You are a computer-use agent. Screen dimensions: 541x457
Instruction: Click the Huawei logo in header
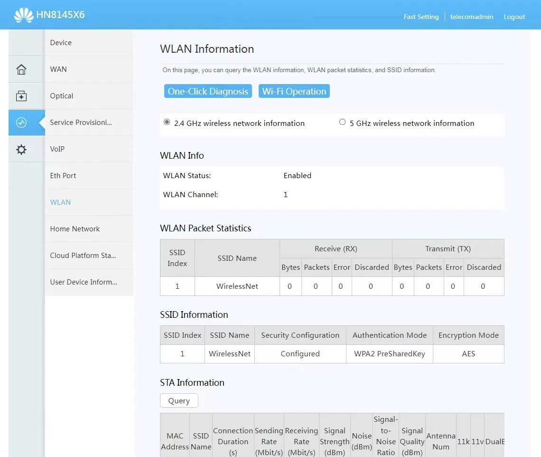[x=23, y=15]
